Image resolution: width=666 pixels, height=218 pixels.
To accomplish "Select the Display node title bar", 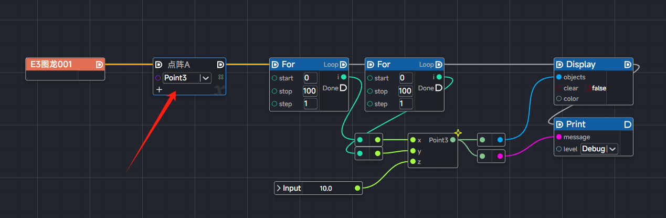I will pos(593,65).
